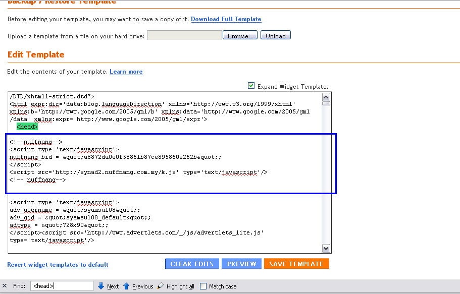
Task: Click the Edit Template heading
Action: (x=36, y=54)
